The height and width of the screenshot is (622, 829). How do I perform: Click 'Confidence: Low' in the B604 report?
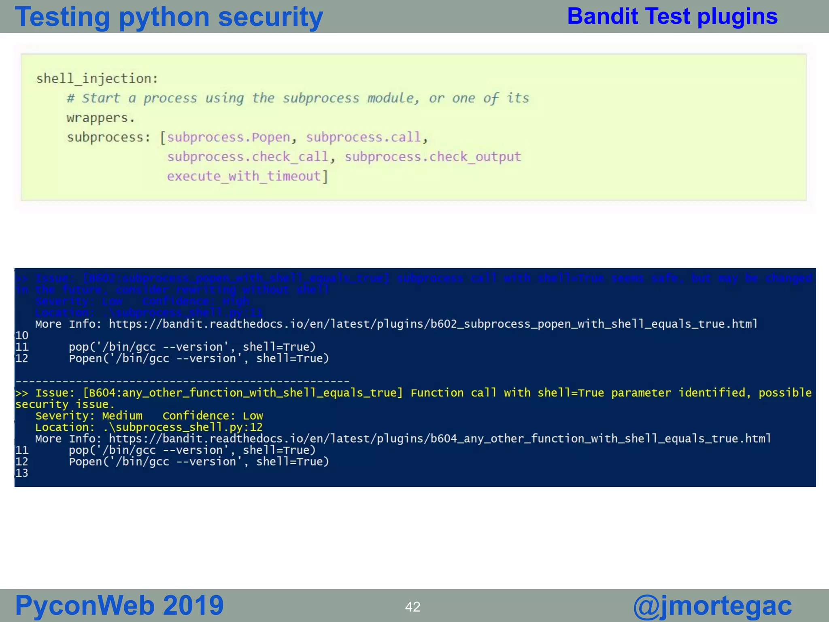click(x=213, y=416)
